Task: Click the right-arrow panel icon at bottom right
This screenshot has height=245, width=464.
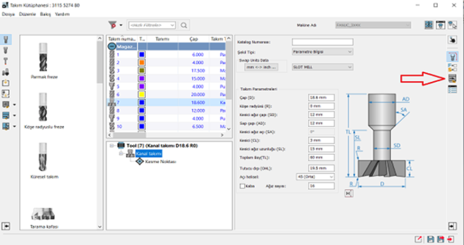Action: click(x=452, y=226)
